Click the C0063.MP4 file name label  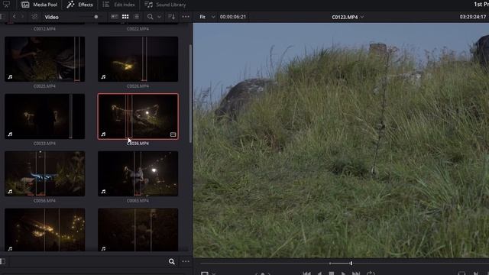(x=138, y=201)
